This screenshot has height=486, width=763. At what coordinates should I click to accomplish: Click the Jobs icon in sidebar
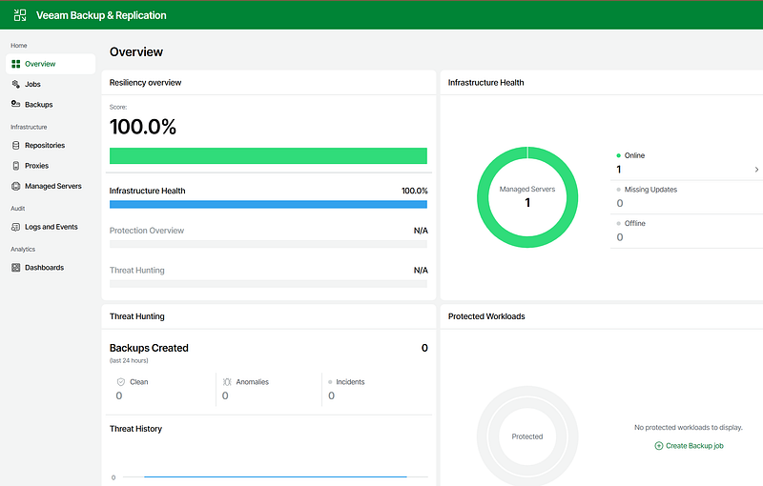pyautogui.click(x=16, y=84)
